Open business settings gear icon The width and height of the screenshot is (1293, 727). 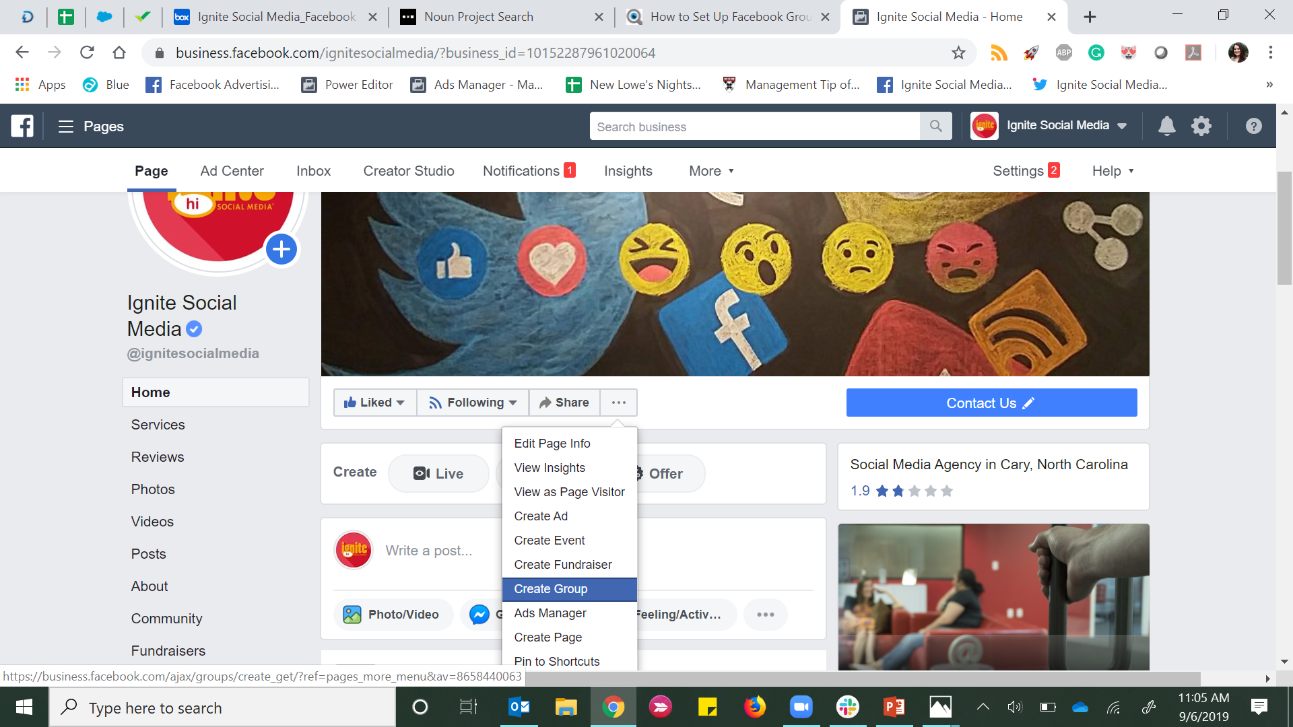pyautogui.click(x=1201, y=126)
